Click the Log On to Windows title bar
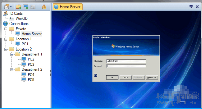202x109 pixels. (126, 37)
